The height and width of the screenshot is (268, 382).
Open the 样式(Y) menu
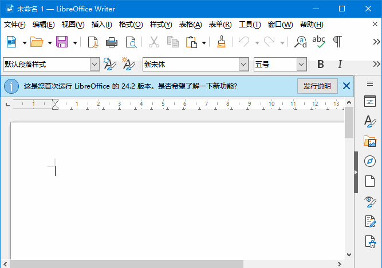point(161,25)
